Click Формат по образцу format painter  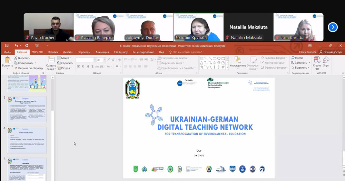[29, 68]
